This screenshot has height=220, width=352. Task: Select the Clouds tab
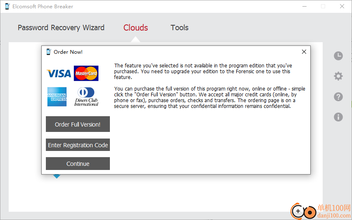pyautogui.click(x=136, y=28)
